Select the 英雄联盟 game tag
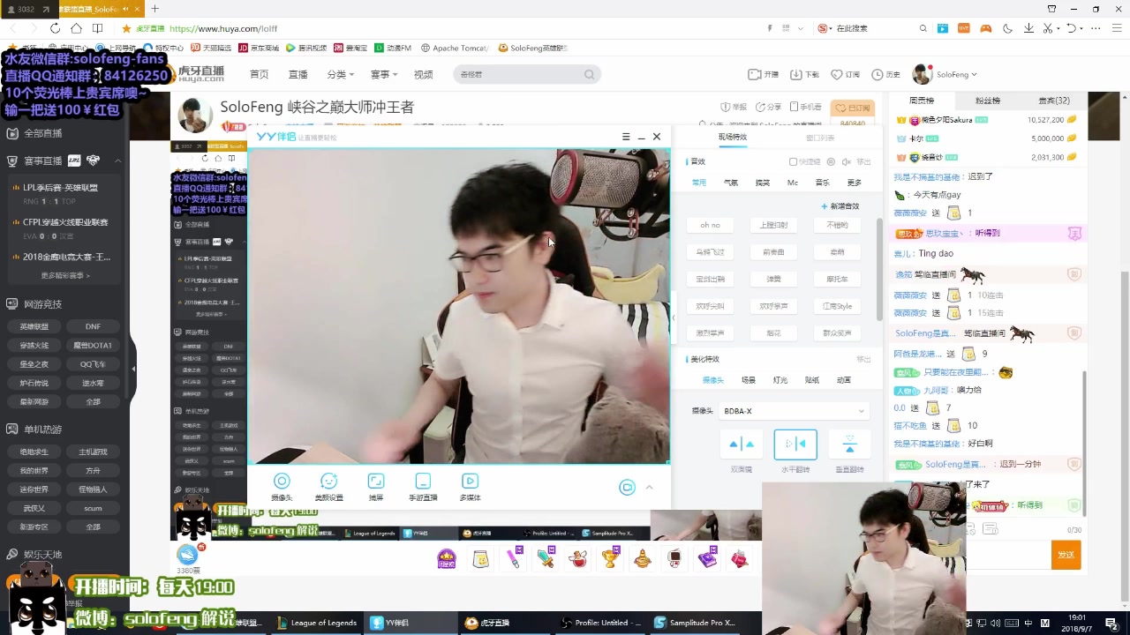The width and height of the screenshot is (1130, 635). coord(34,326)
